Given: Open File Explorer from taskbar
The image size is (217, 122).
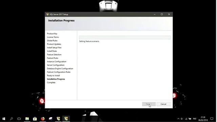Looking at the screenshot, I should point(27,119).
